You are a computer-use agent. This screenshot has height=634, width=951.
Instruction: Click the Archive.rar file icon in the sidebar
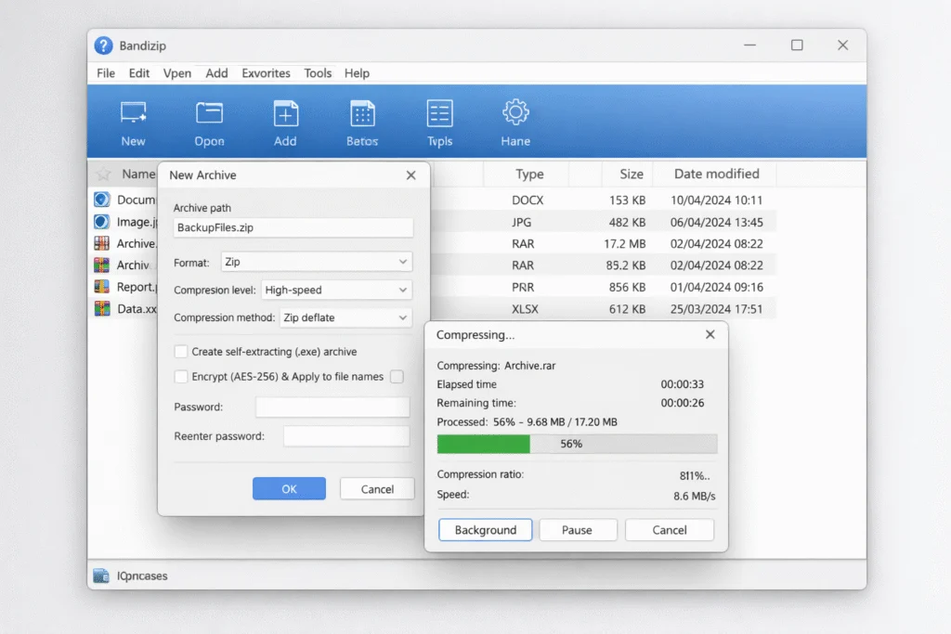pos(102,243)
